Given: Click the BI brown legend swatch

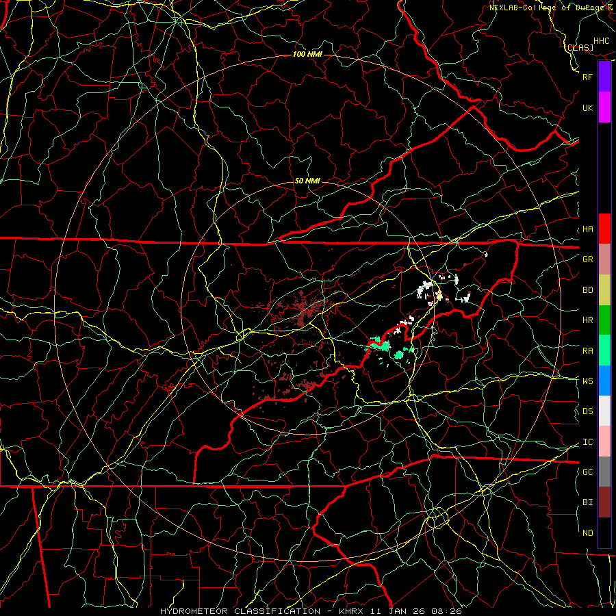Looking at the screenshot, I should click(x=604, y=502).
